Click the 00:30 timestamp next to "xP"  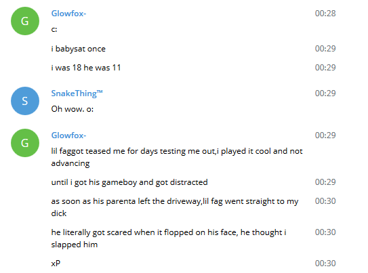coord(325,264)
